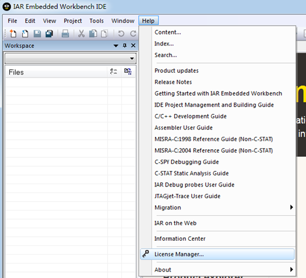Viewport: 306px width, 278px height.
Task: Open Release Notes
Action: [217, 82]
